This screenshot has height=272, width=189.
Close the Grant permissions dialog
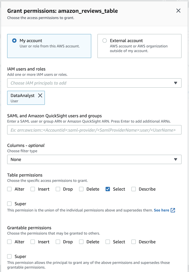click(x=178, y=11)
